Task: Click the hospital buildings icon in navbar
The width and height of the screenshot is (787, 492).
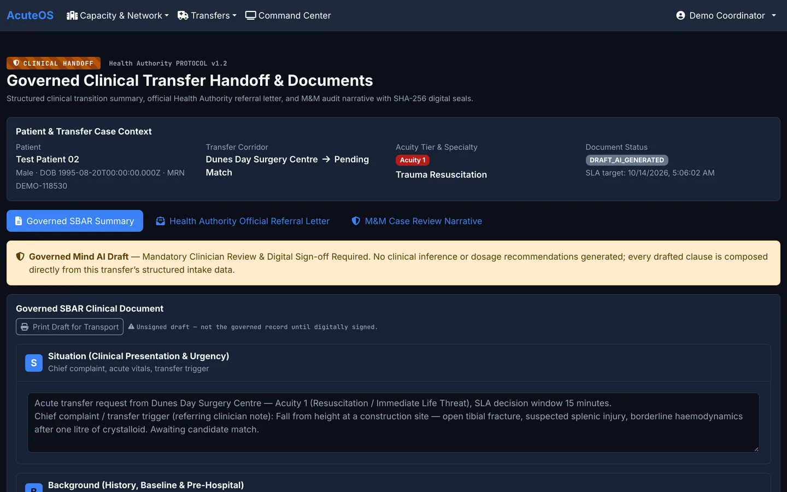Action: (72, 15)
